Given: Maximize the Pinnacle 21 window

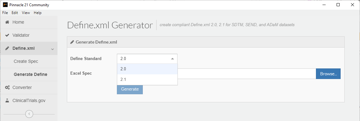Looking at the screenshot, I should tap(338, 5).
